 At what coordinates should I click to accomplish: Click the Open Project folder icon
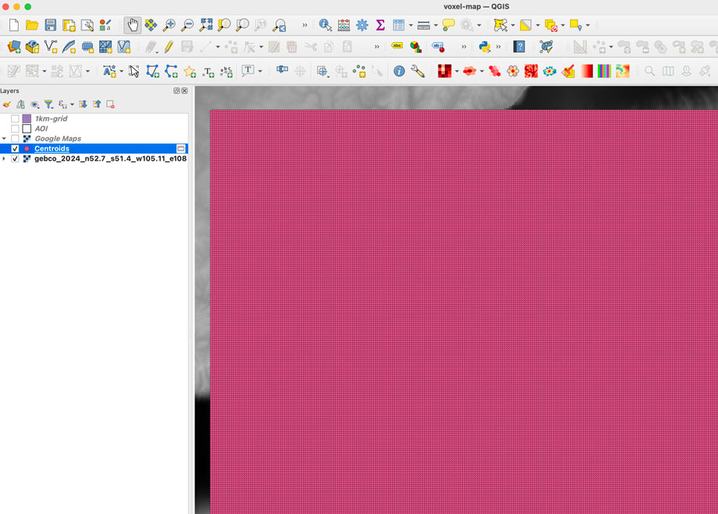pos(32,26)
